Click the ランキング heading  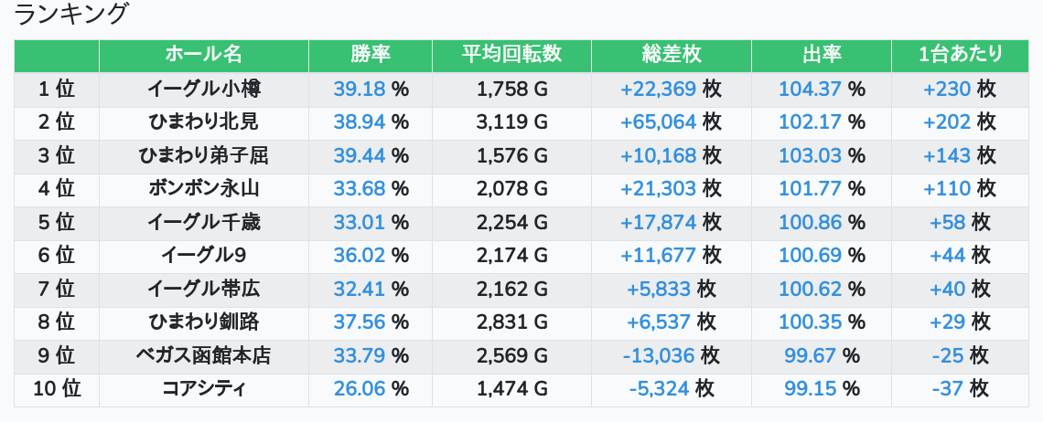[x=70, y=14]
